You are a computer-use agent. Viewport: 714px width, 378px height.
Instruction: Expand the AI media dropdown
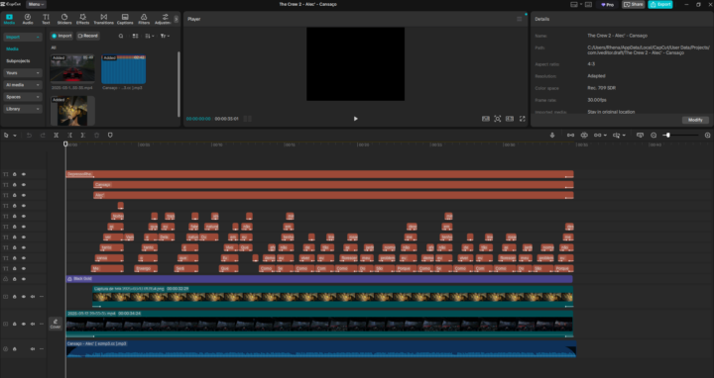pos(22,85)
